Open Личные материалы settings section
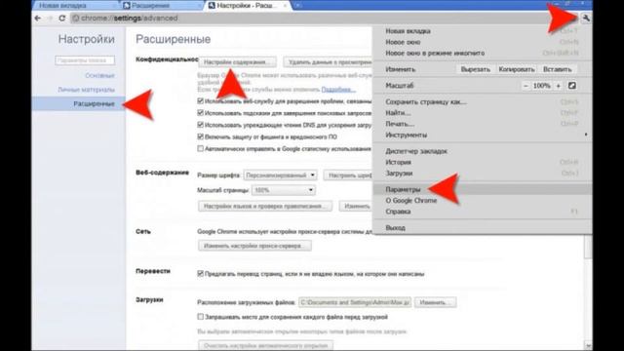 87,90
